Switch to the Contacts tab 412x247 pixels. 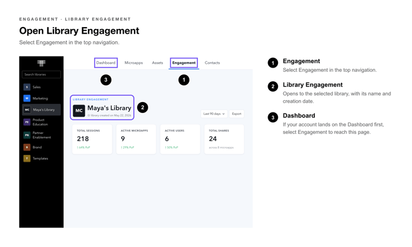212,63
